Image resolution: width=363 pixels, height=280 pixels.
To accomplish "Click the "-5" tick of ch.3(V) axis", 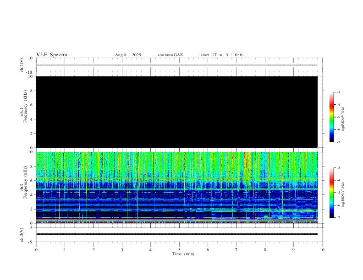I will (31, 242).
